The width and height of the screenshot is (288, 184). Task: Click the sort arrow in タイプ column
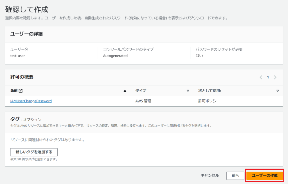tap(188, 91)
